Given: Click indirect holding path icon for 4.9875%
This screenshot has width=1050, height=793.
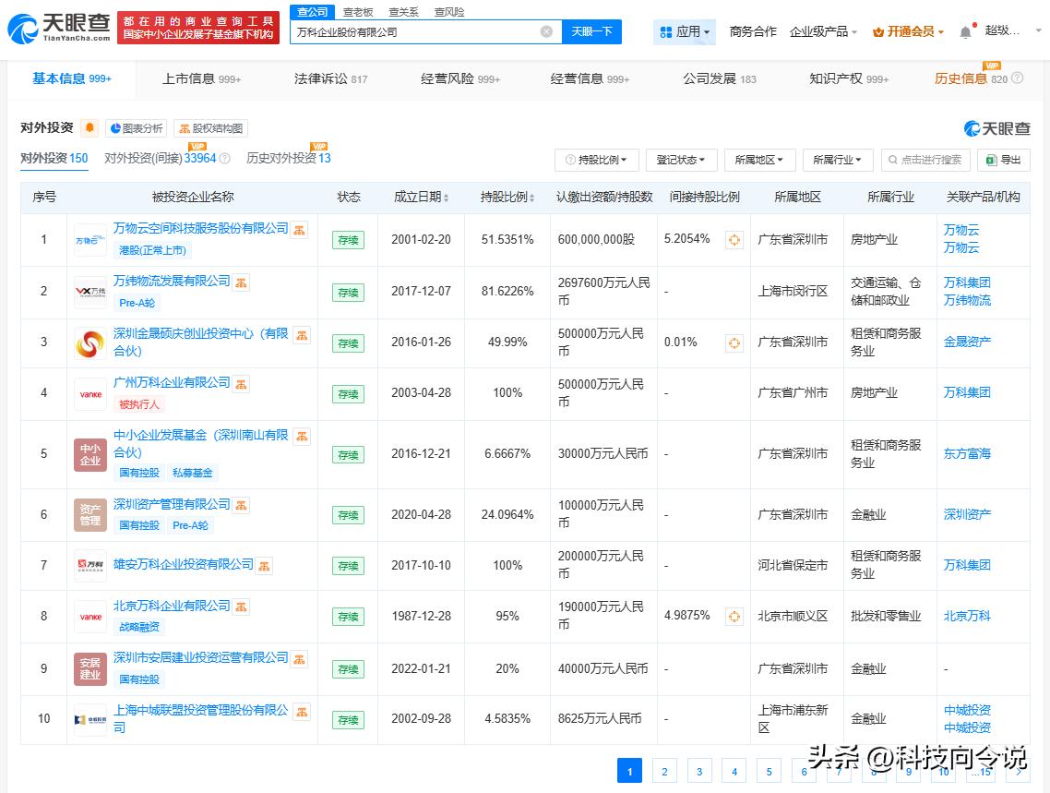Looking at the screenshot, I should click(x=734, y=616).
